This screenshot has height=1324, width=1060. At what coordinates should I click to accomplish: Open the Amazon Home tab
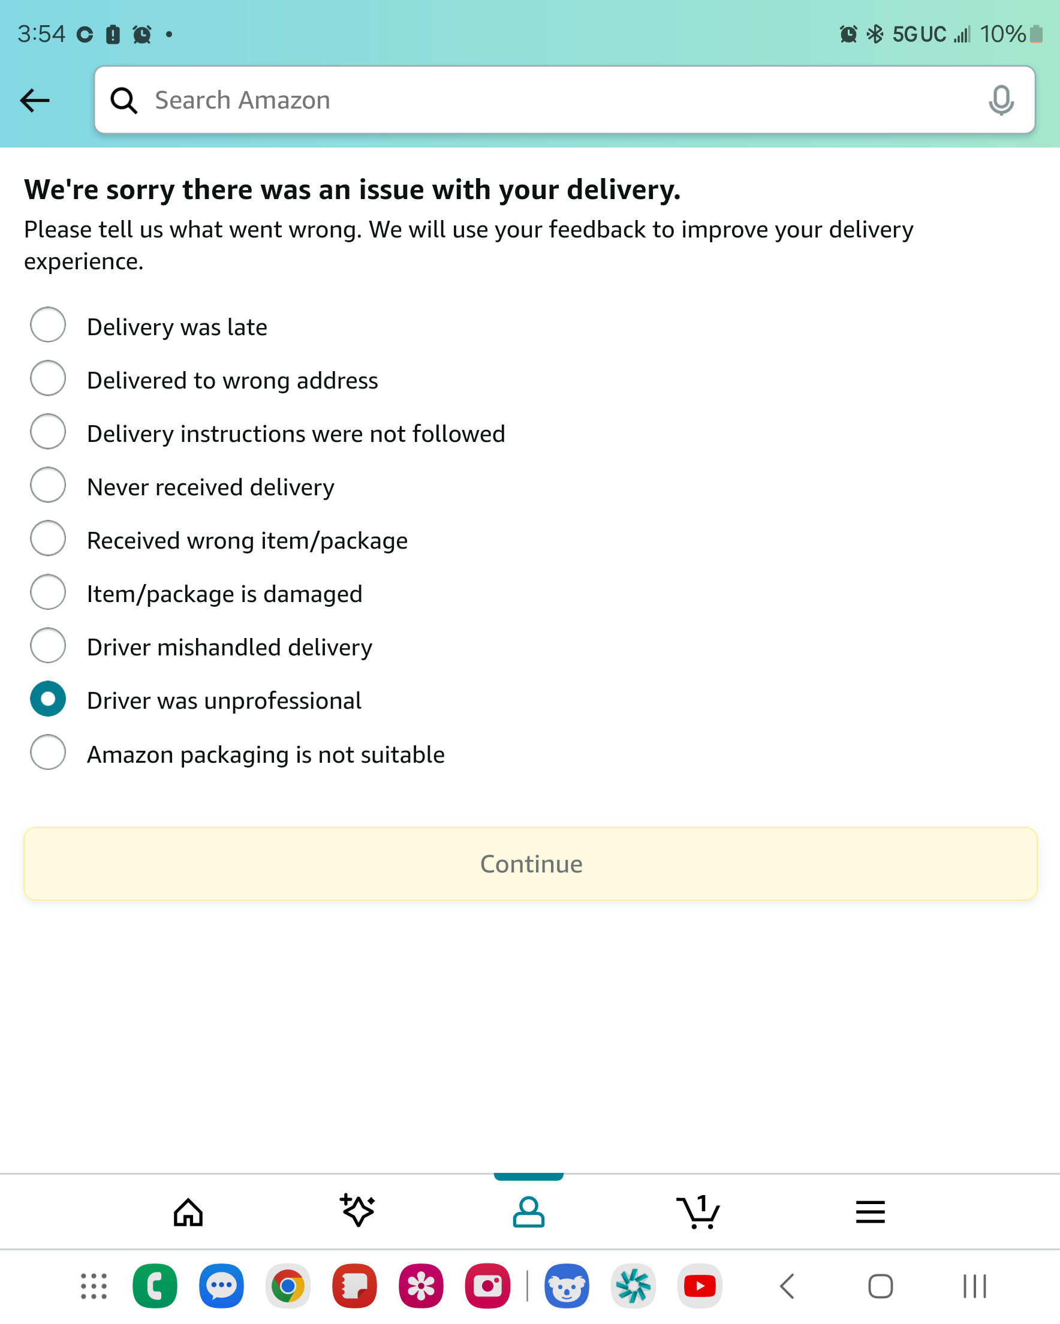(188, 1212)
